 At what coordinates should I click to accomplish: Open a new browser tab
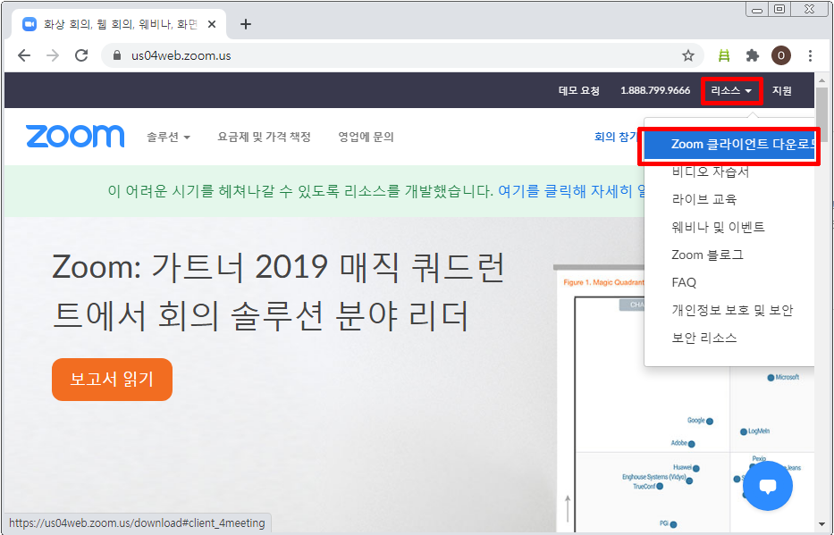(245, 24)
